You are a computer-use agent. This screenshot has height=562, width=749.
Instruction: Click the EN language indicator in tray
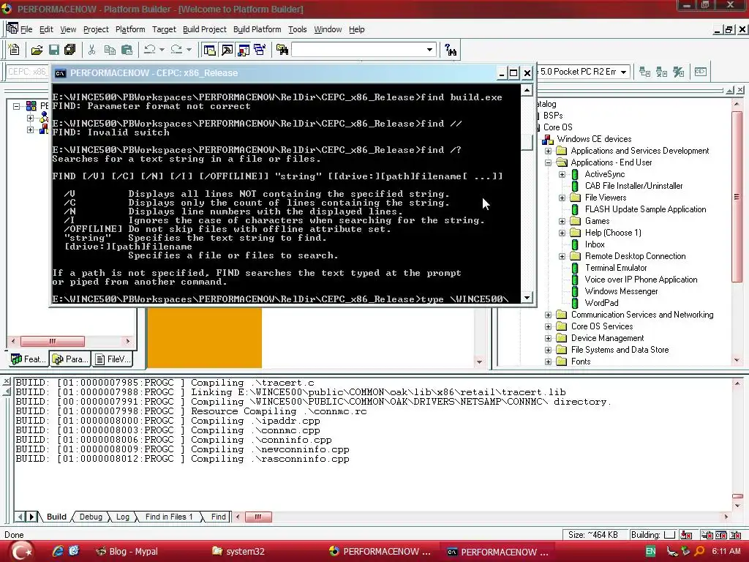click(650, 552)
